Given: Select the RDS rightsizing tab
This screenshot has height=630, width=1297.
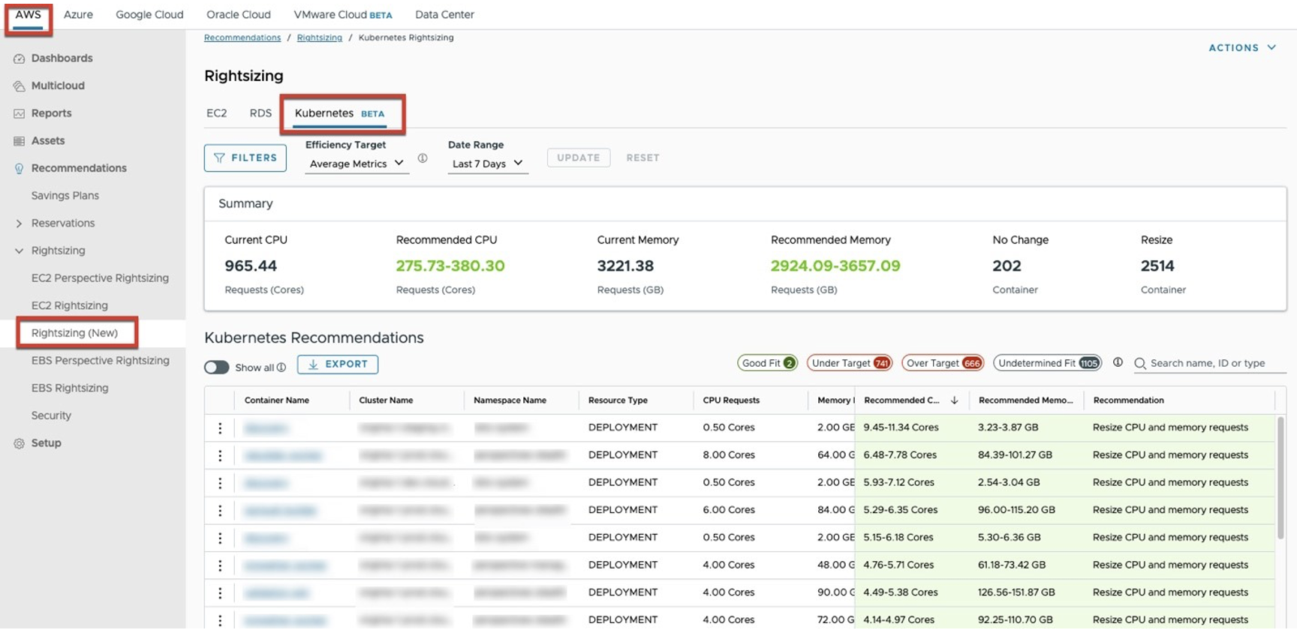Looking at the screenshot, I should [260, 113].
